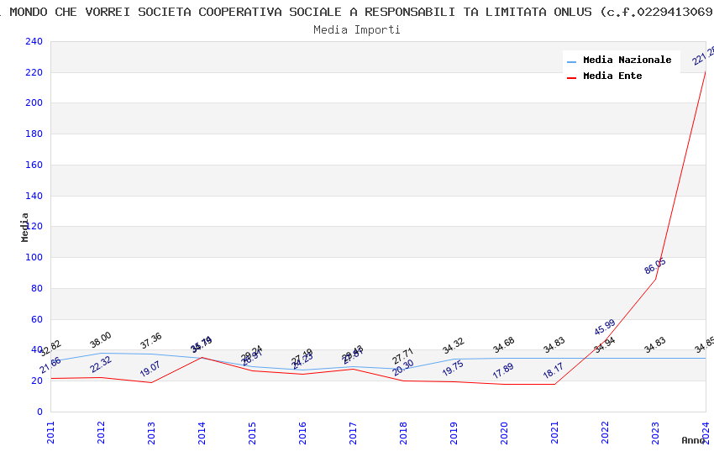Screen dimensions: 714x462
Task: Click the 19.07 data label for 2013
Action: click(x=150, y=369)
